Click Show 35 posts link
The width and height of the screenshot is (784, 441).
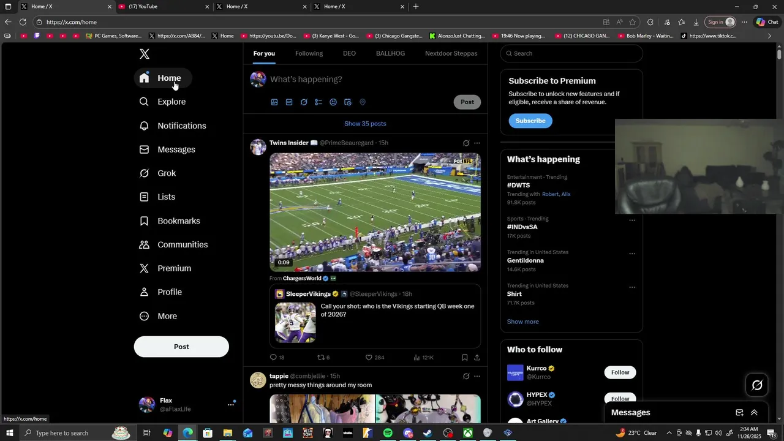365,124
